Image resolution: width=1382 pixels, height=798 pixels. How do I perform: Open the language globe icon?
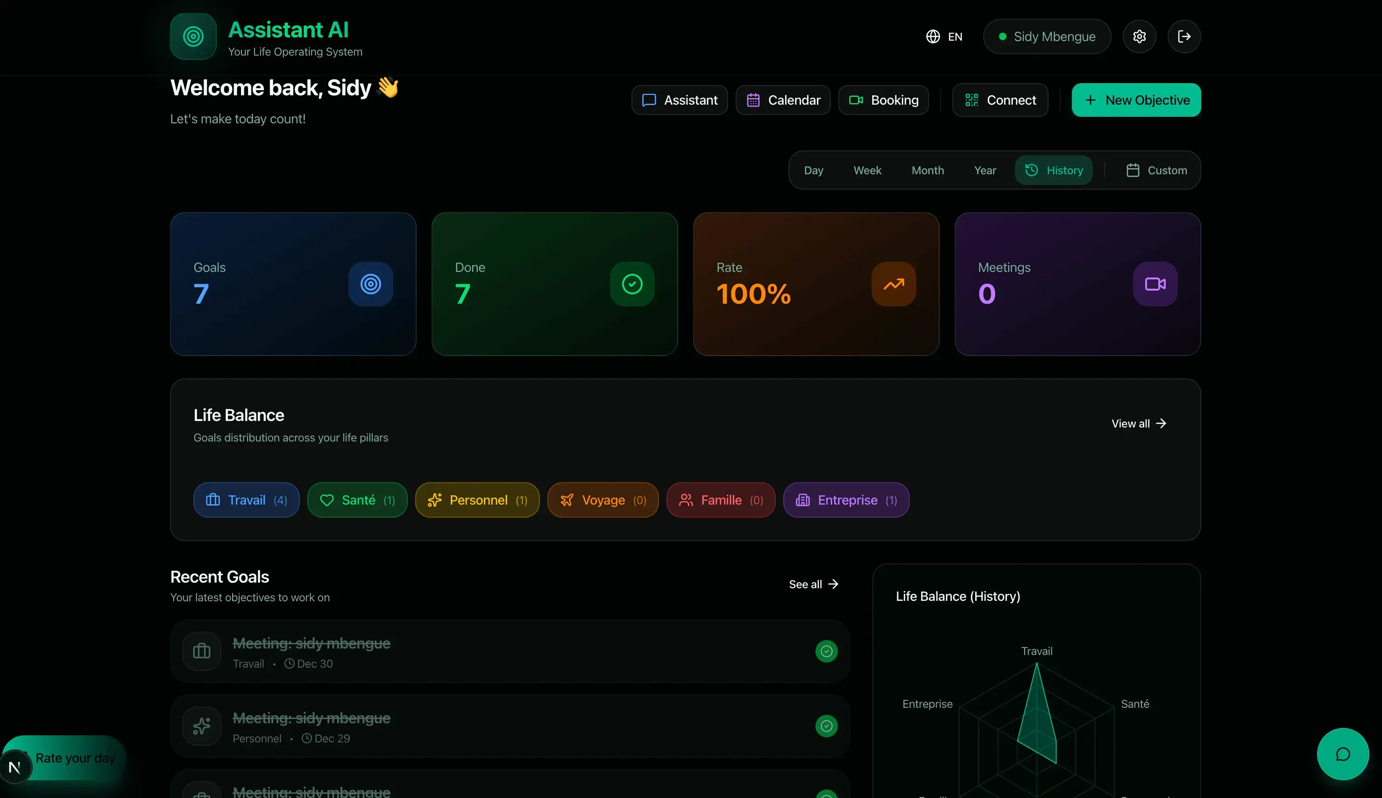point(933,36)
